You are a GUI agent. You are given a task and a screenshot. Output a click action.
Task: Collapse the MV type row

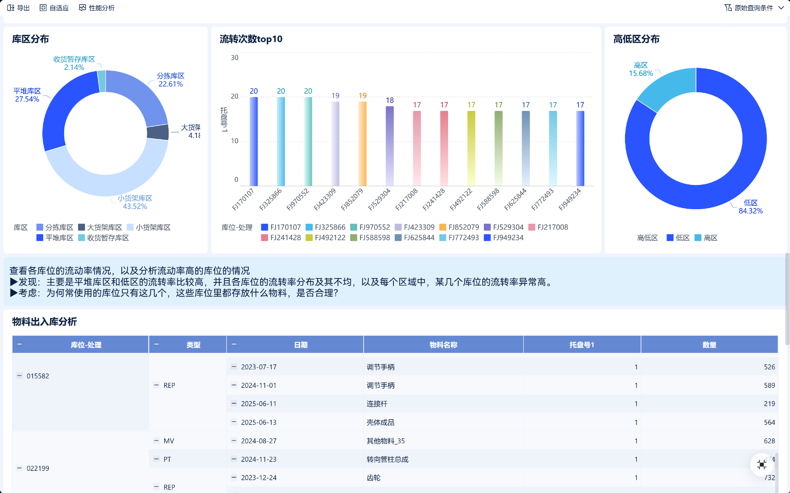coord(156,440)
